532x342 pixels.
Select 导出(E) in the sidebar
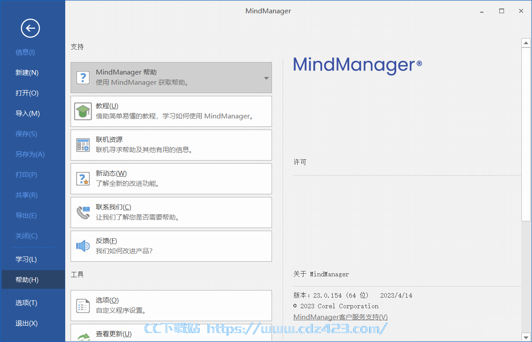pyautogui.click(x=26, y=215)
